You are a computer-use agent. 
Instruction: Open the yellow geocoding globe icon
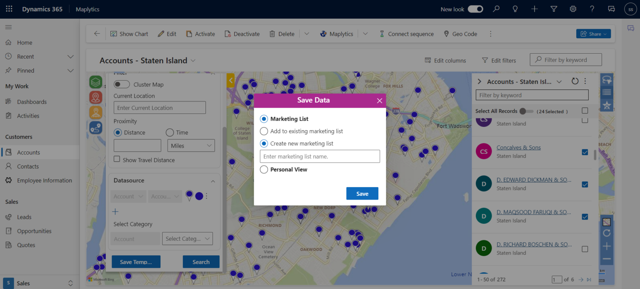(x=95, y=112)
